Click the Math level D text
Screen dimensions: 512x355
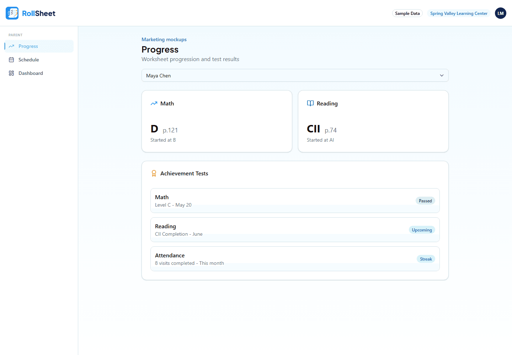[x=154, y=129]
